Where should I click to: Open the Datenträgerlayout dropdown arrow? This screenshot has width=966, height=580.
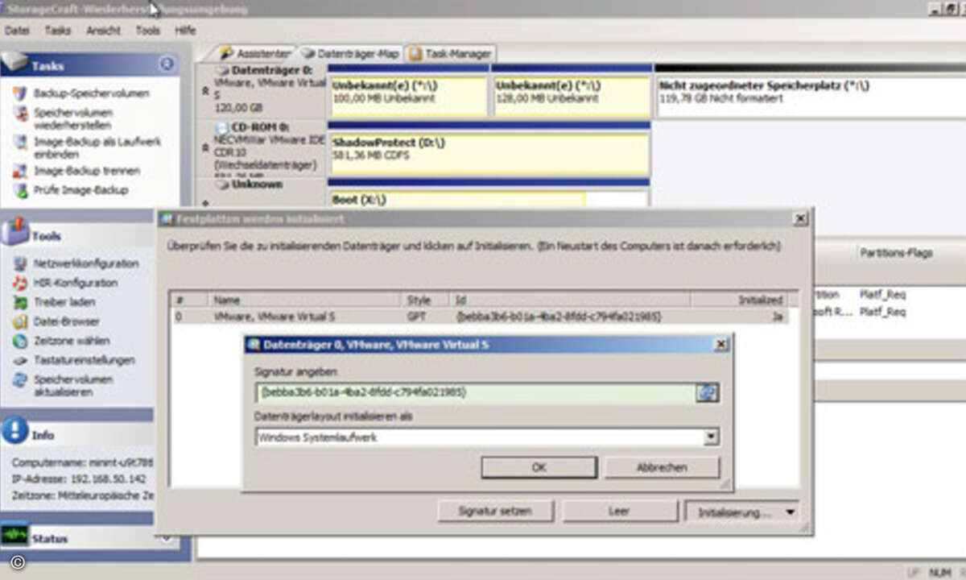coord(710,437)
